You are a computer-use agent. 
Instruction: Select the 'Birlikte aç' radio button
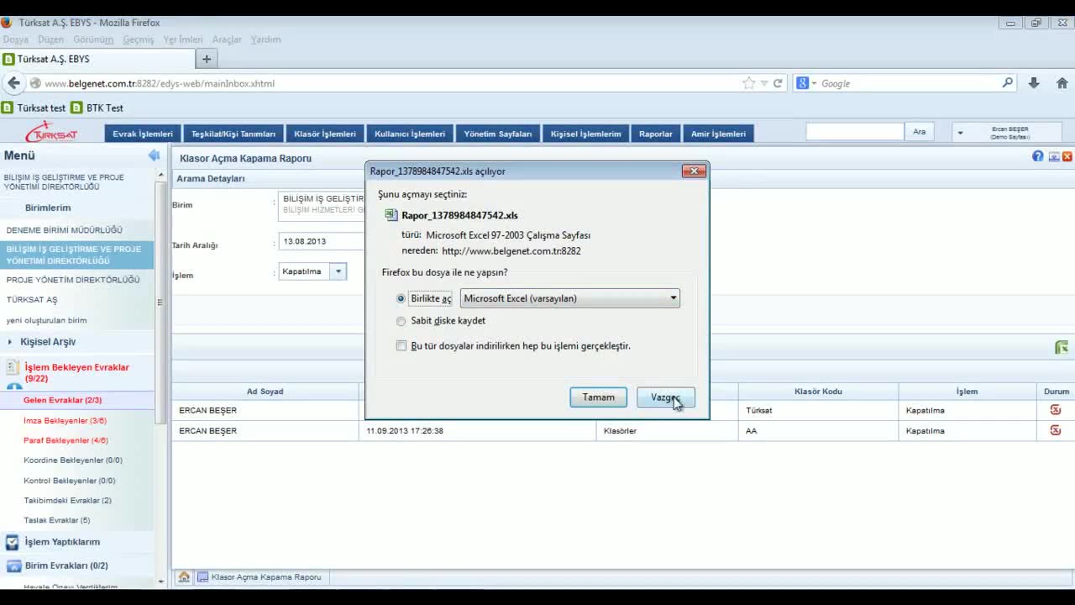[401, 298]
